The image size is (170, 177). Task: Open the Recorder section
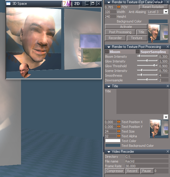coord(115,38)
